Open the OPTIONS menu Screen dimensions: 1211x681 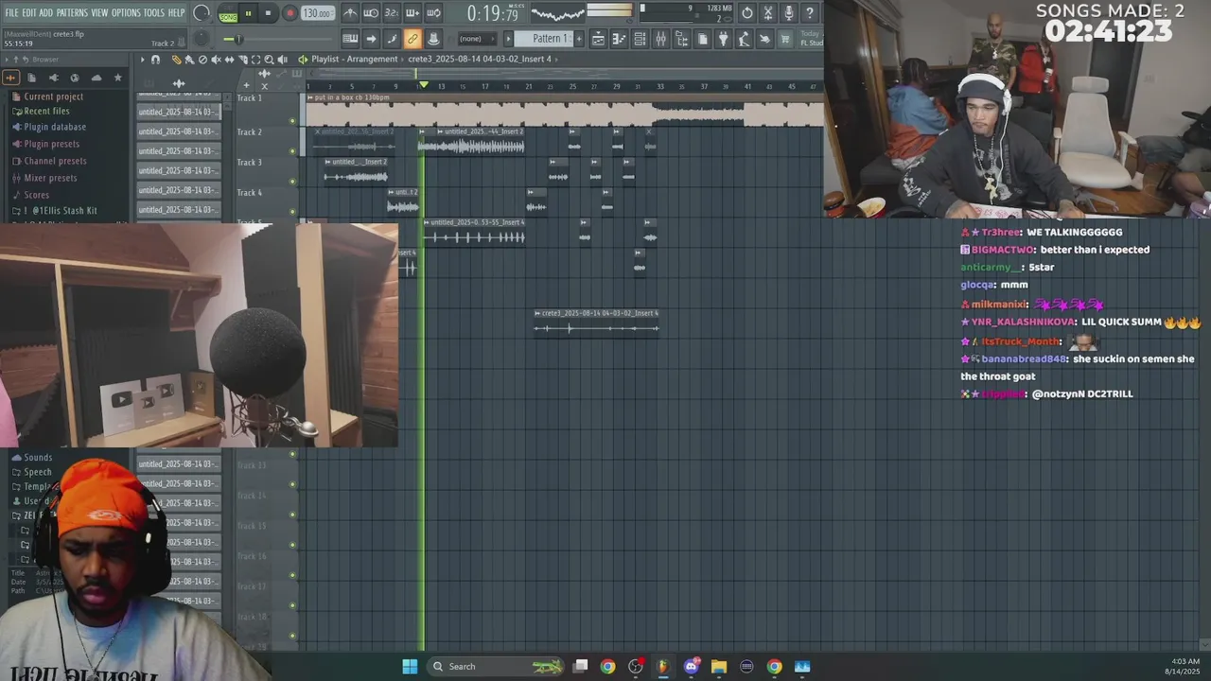click(x=126, y=12)
